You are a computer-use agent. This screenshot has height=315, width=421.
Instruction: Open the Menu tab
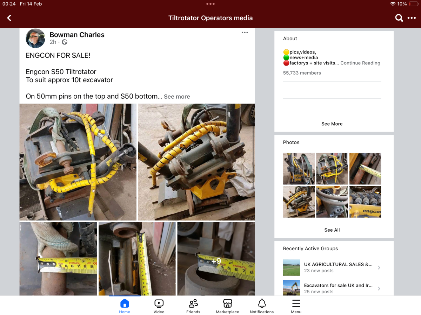(296, 306)
